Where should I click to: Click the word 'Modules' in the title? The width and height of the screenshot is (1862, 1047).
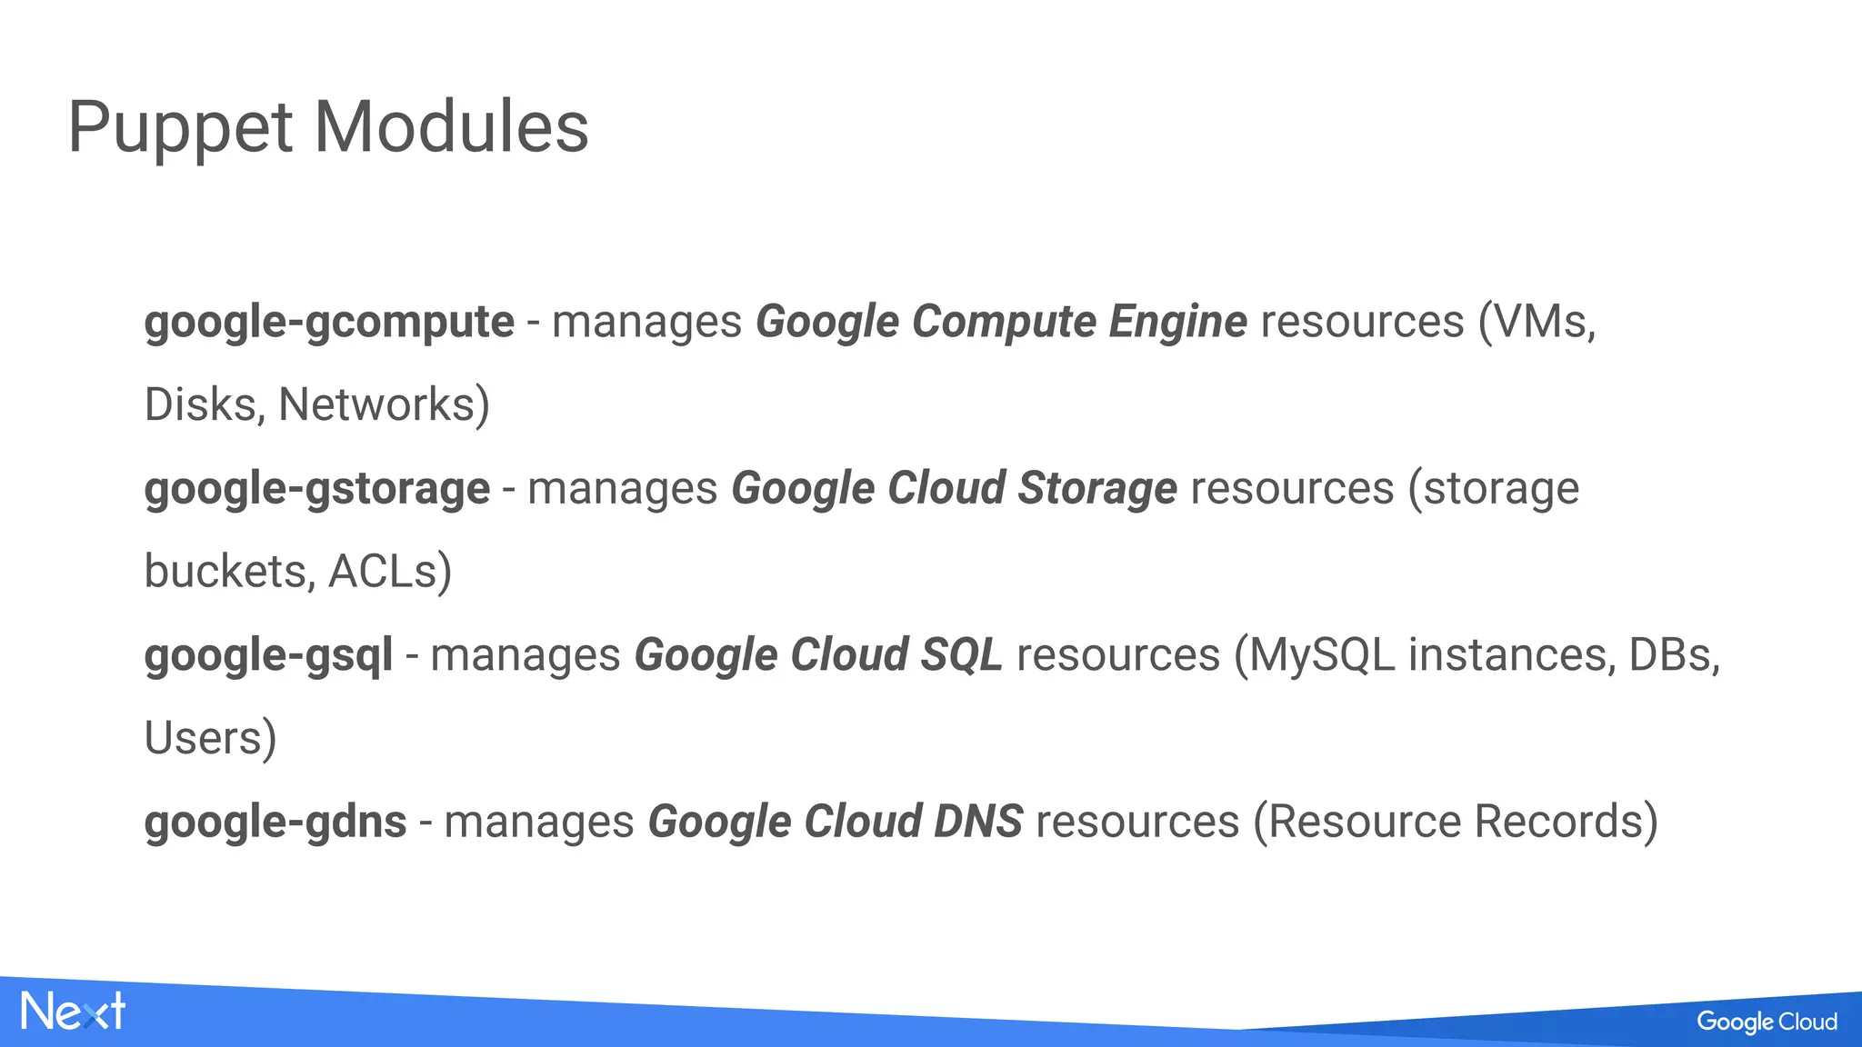pos(451,127)
